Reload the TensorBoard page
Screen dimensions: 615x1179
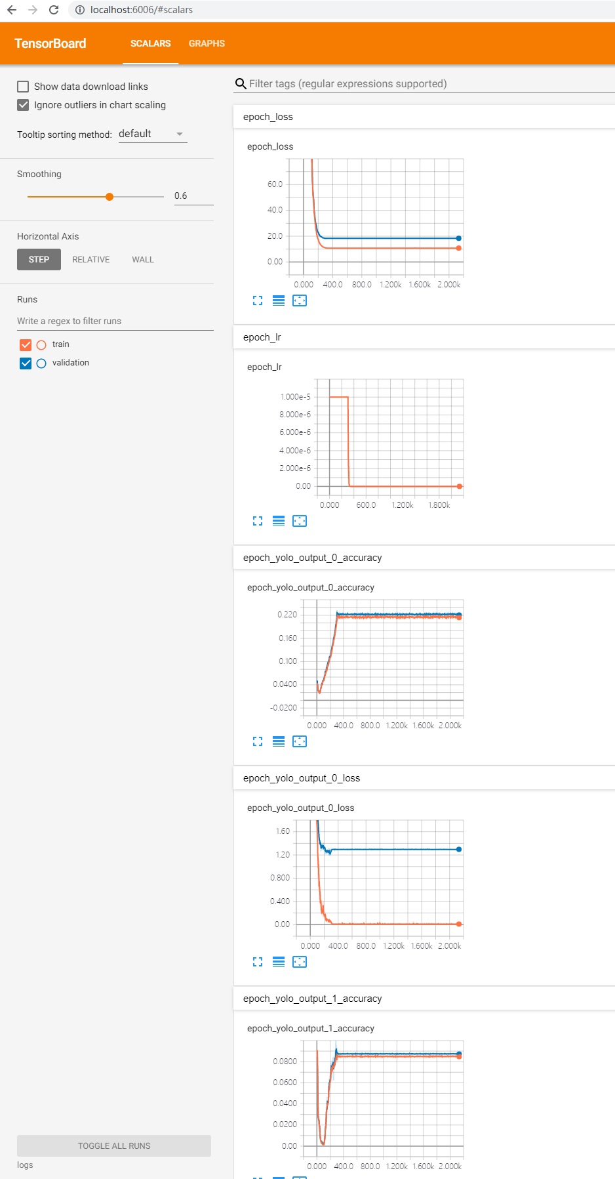54,10
